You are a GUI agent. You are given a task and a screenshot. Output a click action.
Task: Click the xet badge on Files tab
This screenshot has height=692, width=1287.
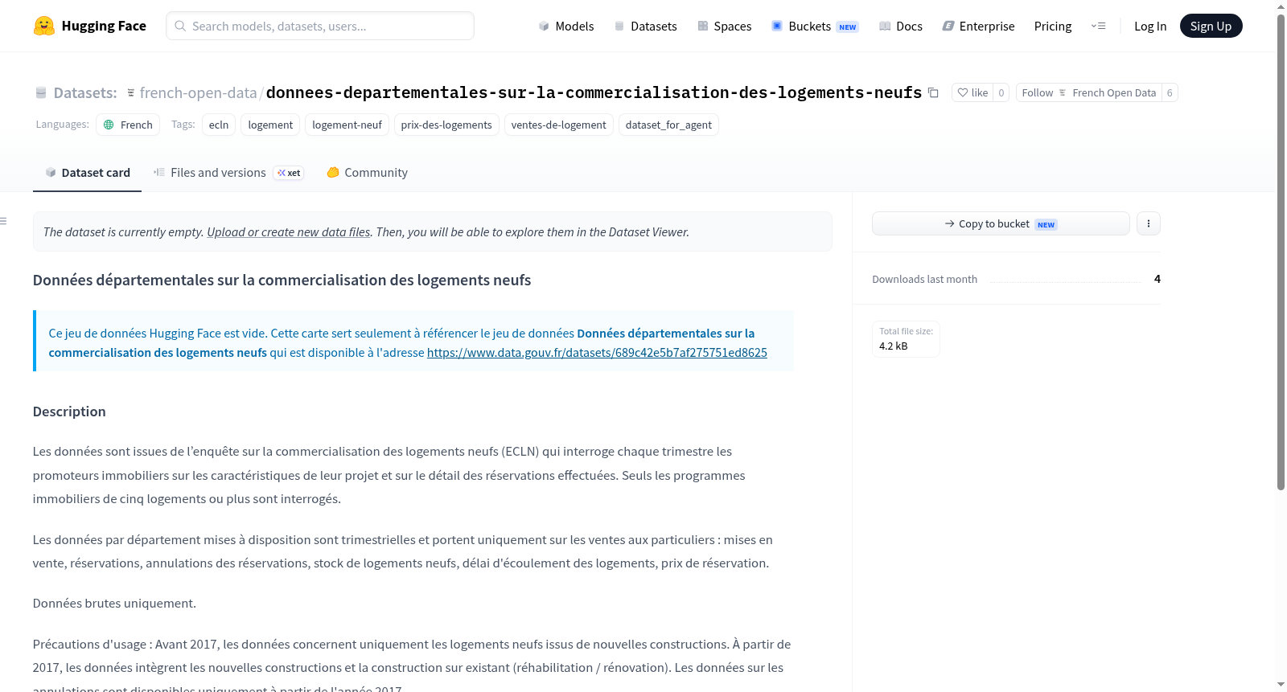[289, 173]
